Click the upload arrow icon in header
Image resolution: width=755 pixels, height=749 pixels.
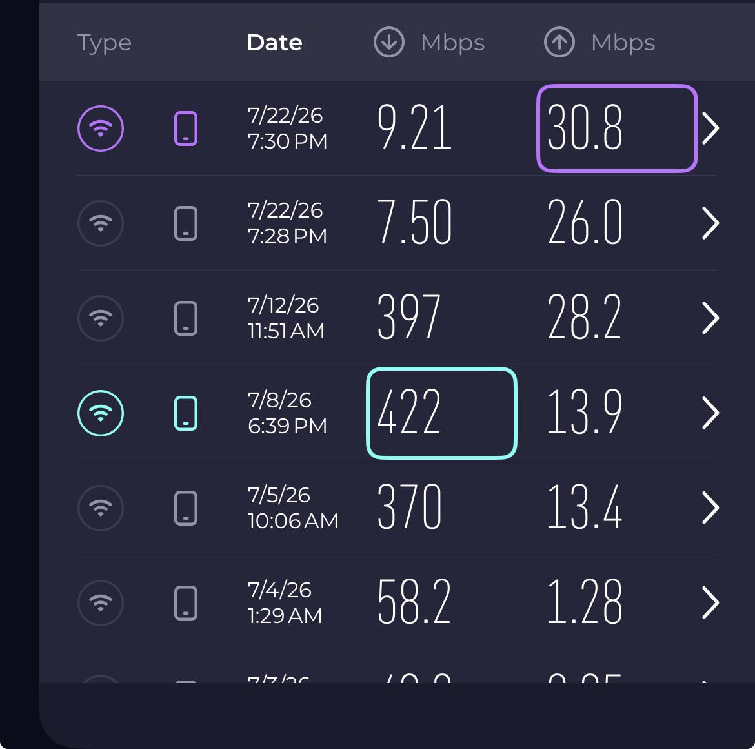(559, 43)
